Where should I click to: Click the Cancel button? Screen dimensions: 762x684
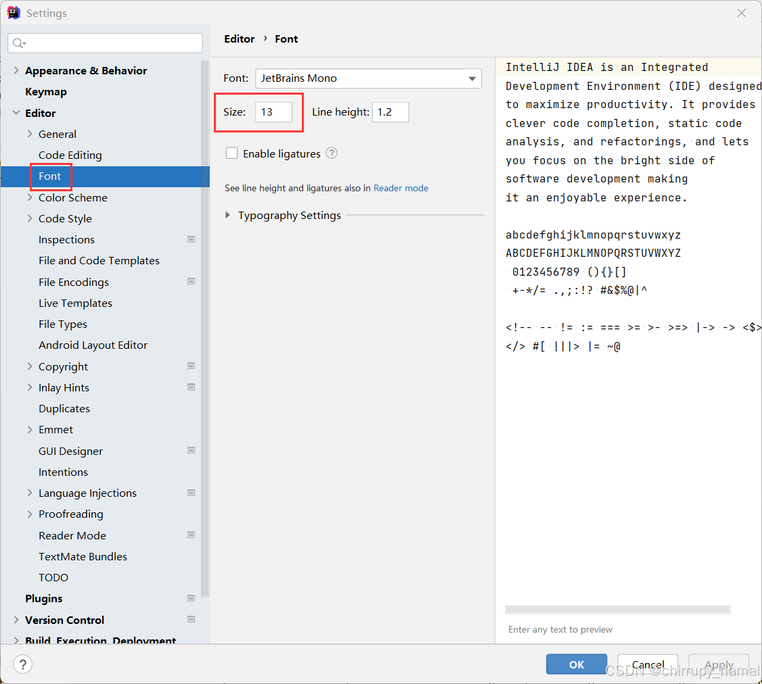point(648,664)
